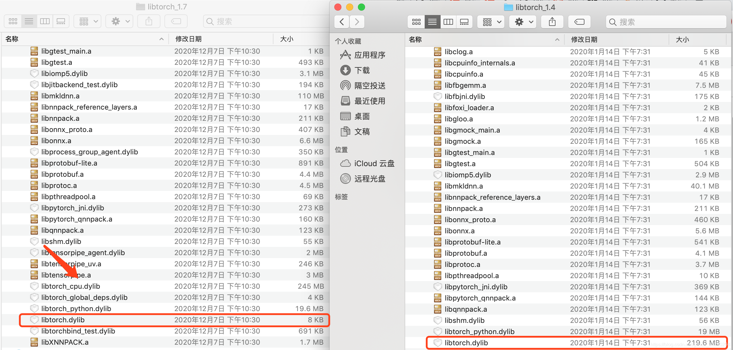Viewport: 733px width, 350px height.
Task: Go forward in libtorch_1.4 window
Action: point(357,22)
